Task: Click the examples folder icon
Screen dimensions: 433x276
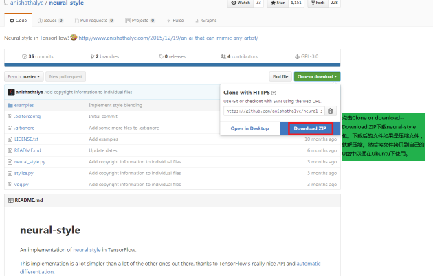Action: [10, 105]
